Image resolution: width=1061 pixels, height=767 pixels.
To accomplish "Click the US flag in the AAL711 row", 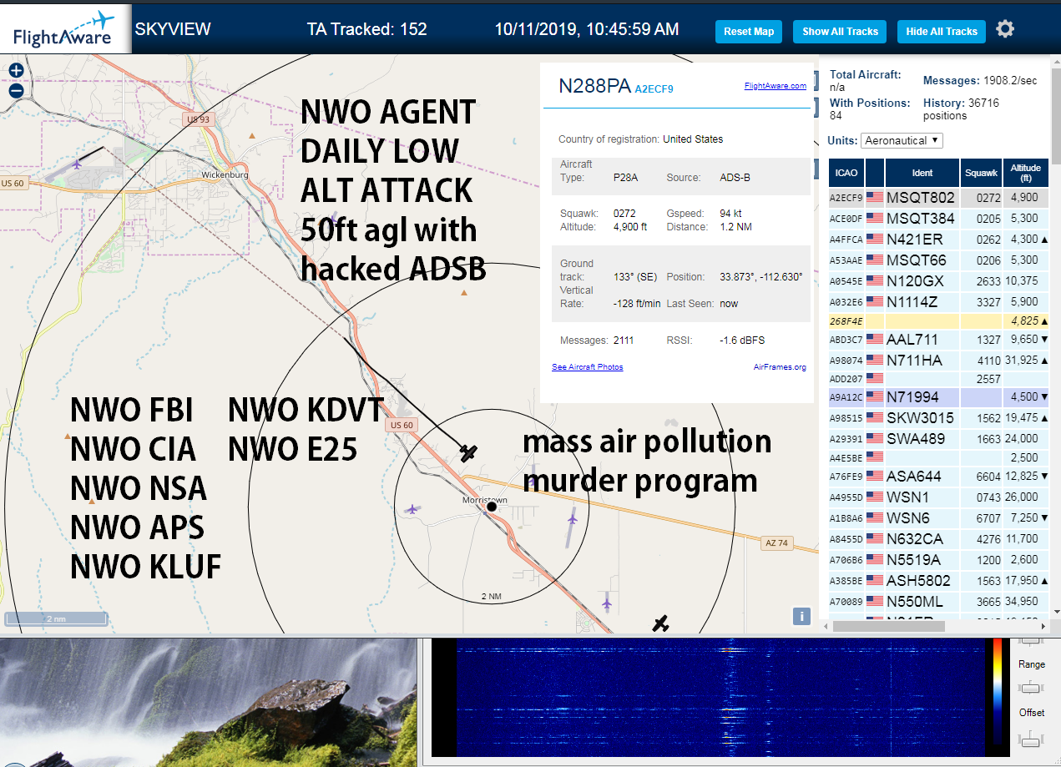I will (x=875, y=340).
